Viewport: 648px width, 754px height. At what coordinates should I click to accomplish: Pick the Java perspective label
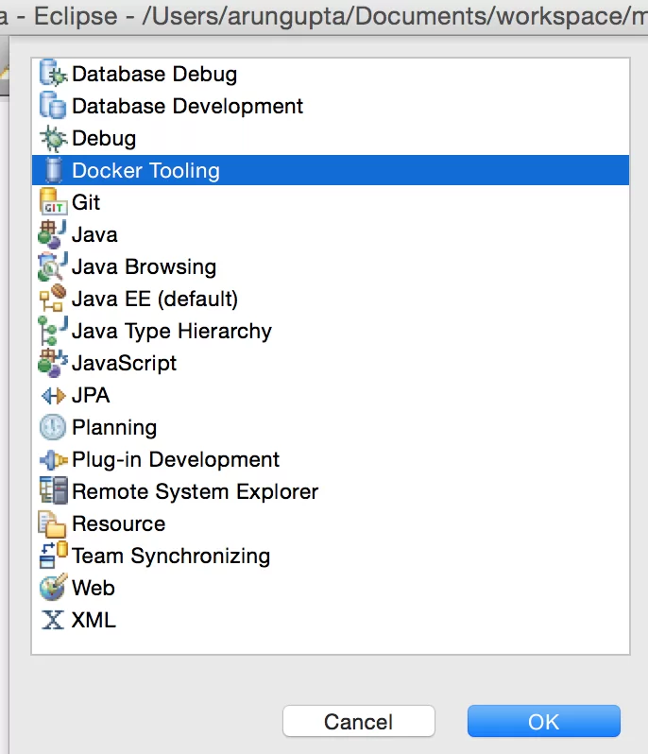point(94,234)
